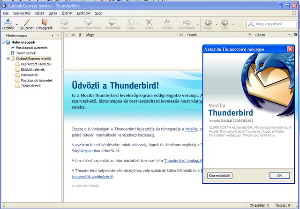Click the thread column icon in message header

(67, 35)
